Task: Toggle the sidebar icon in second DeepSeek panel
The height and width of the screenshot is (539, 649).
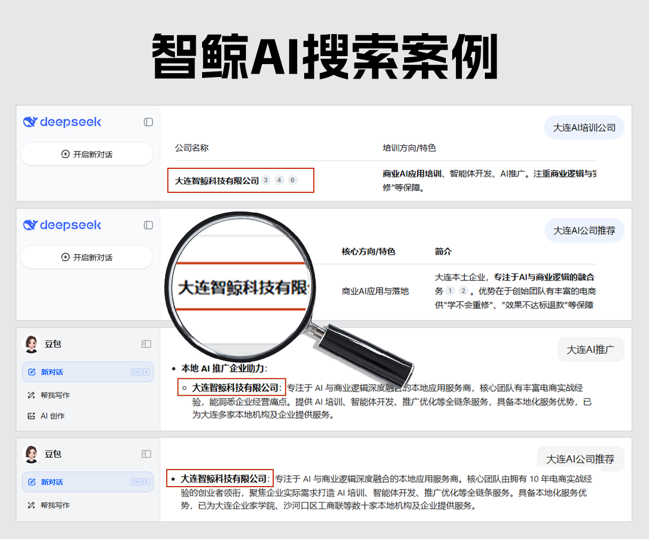Action: click(x=148, y=225)
